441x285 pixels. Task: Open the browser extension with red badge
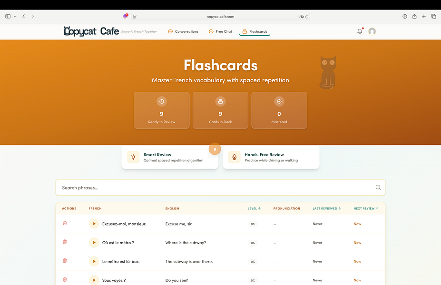(x=126, y=16)
